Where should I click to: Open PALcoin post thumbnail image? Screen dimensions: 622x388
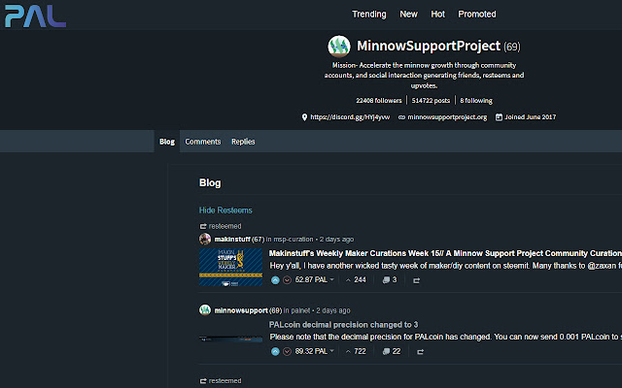(x=230, y=339)
